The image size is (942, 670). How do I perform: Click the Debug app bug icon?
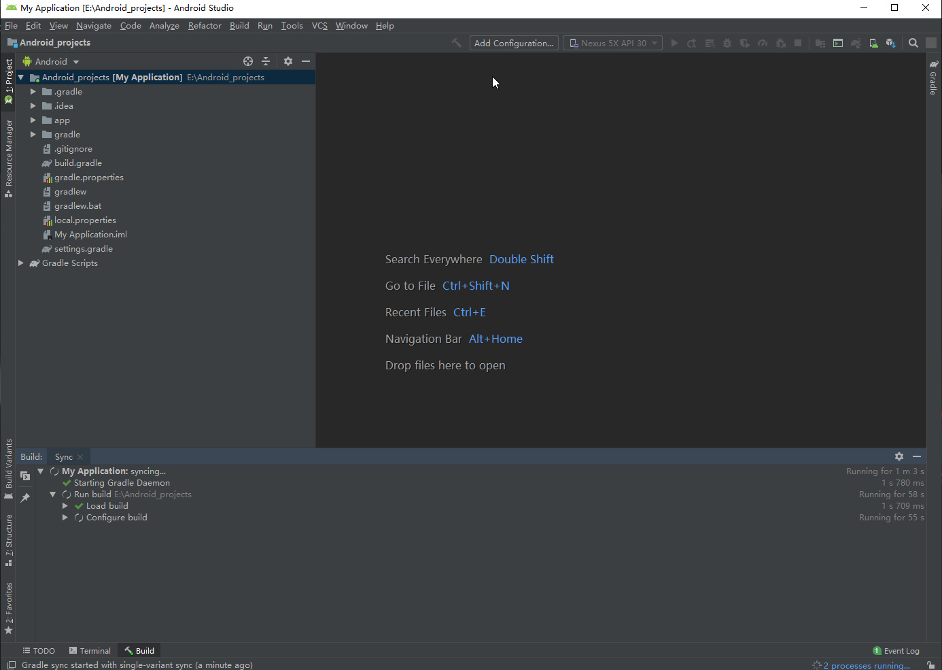727,43
